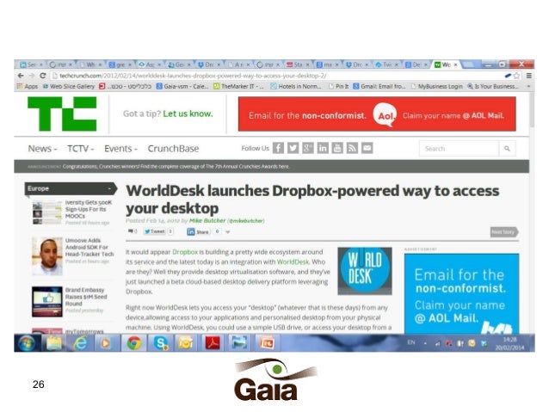Viewport: 549px width, 412px height.
Task: Expand the Events menu
Action: pos(120,149)
